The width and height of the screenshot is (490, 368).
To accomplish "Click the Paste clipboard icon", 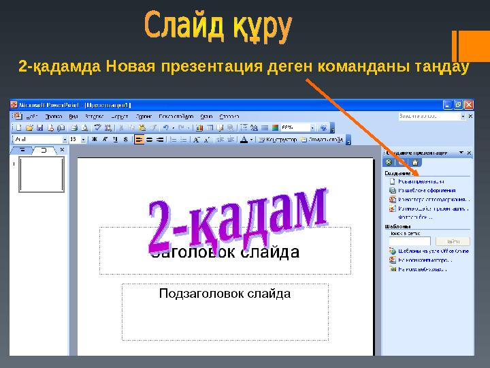I will click(142, 127).
